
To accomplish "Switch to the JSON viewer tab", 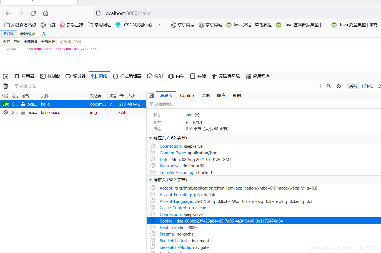I will pos(8,34).
